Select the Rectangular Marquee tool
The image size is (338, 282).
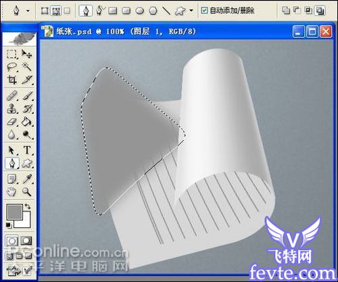[11, 54]
